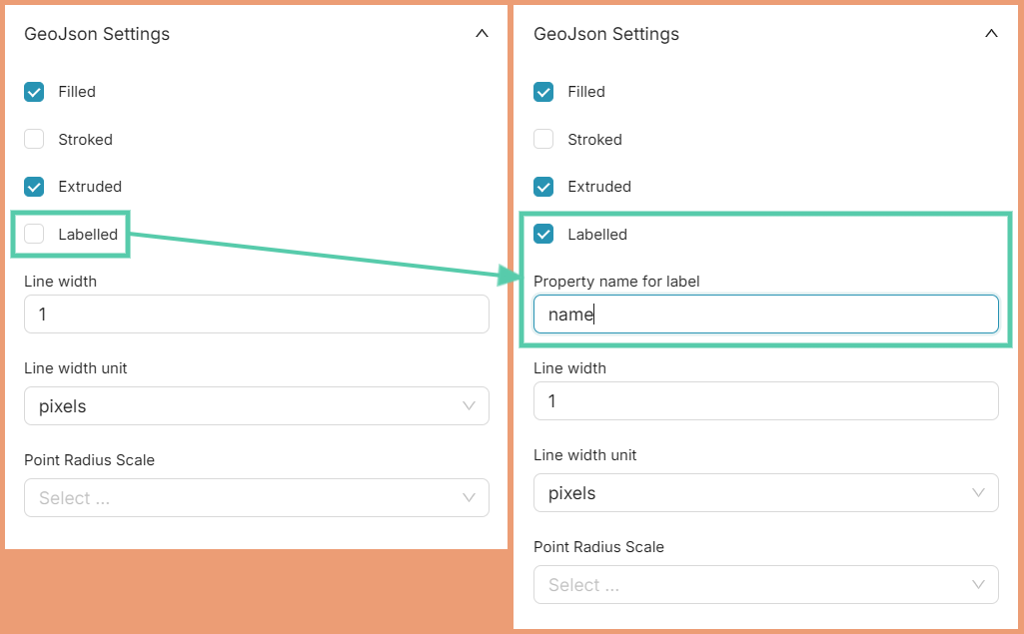The height and width of the screenshot is (634, 1024).
Task: Open Line width unit dropdown in right panel
Action: [765, 493]
